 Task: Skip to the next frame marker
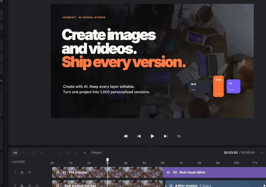165,136
